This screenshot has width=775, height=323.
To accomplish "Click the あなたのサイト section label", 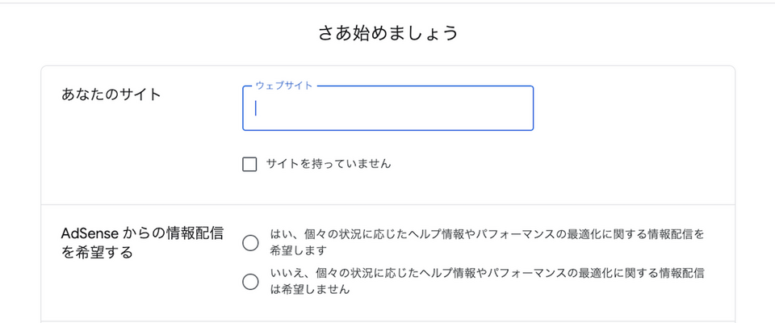I will tap(111, 94).
